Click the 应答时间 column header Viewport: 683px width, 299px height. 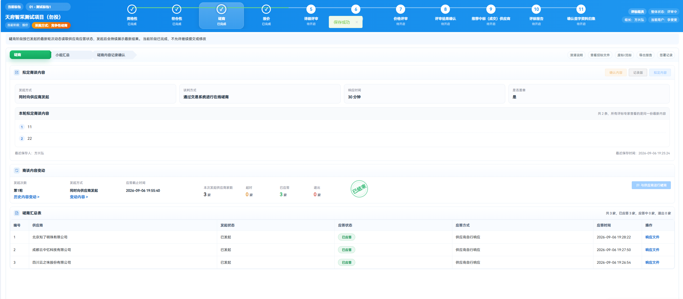pos(604,225)
